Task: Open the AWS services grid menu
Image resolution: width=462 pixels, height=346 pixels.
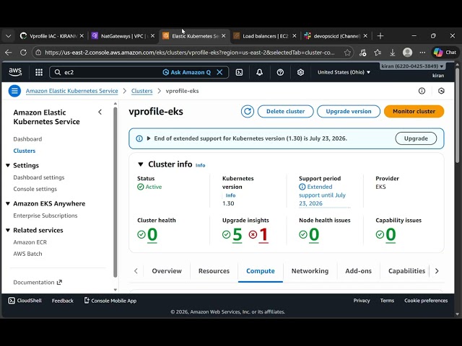Action: [x=39, y=72]
